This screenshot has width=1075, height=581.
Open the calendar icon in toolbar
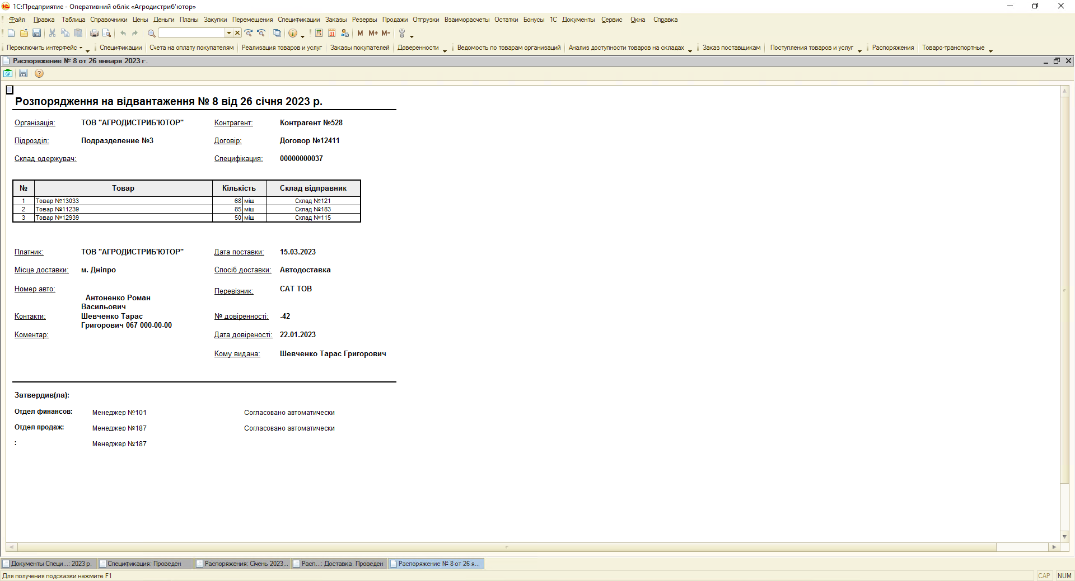tap(331, 33)
